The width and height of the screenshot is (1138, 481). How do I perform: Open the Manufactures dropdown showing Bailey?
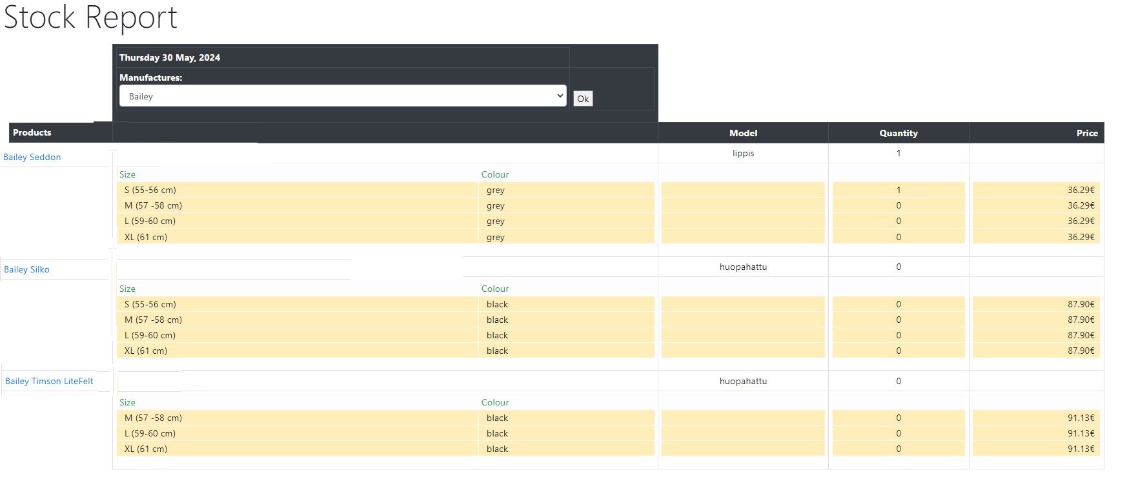click(343, 96)
